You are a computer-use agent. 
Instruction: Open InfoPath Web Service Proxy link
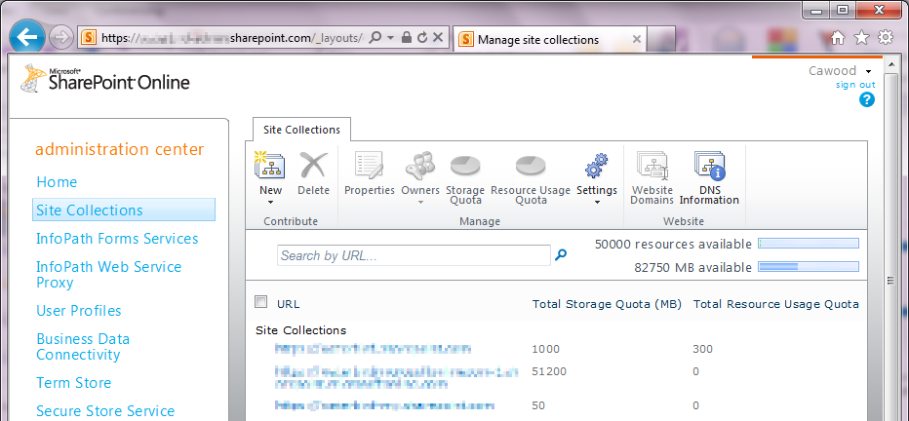(x=109, y=275)
